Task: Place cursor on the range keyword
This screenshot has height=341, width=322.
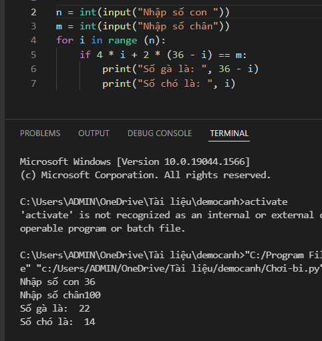Action: [x=123, y=41]
